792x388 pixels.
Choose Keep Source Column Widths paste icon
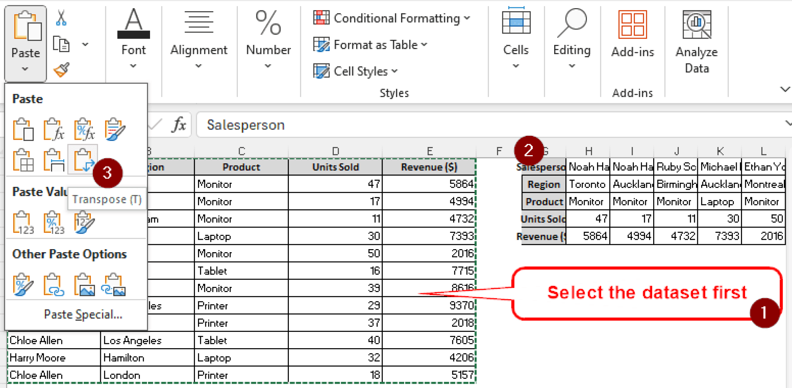point(54,160)
